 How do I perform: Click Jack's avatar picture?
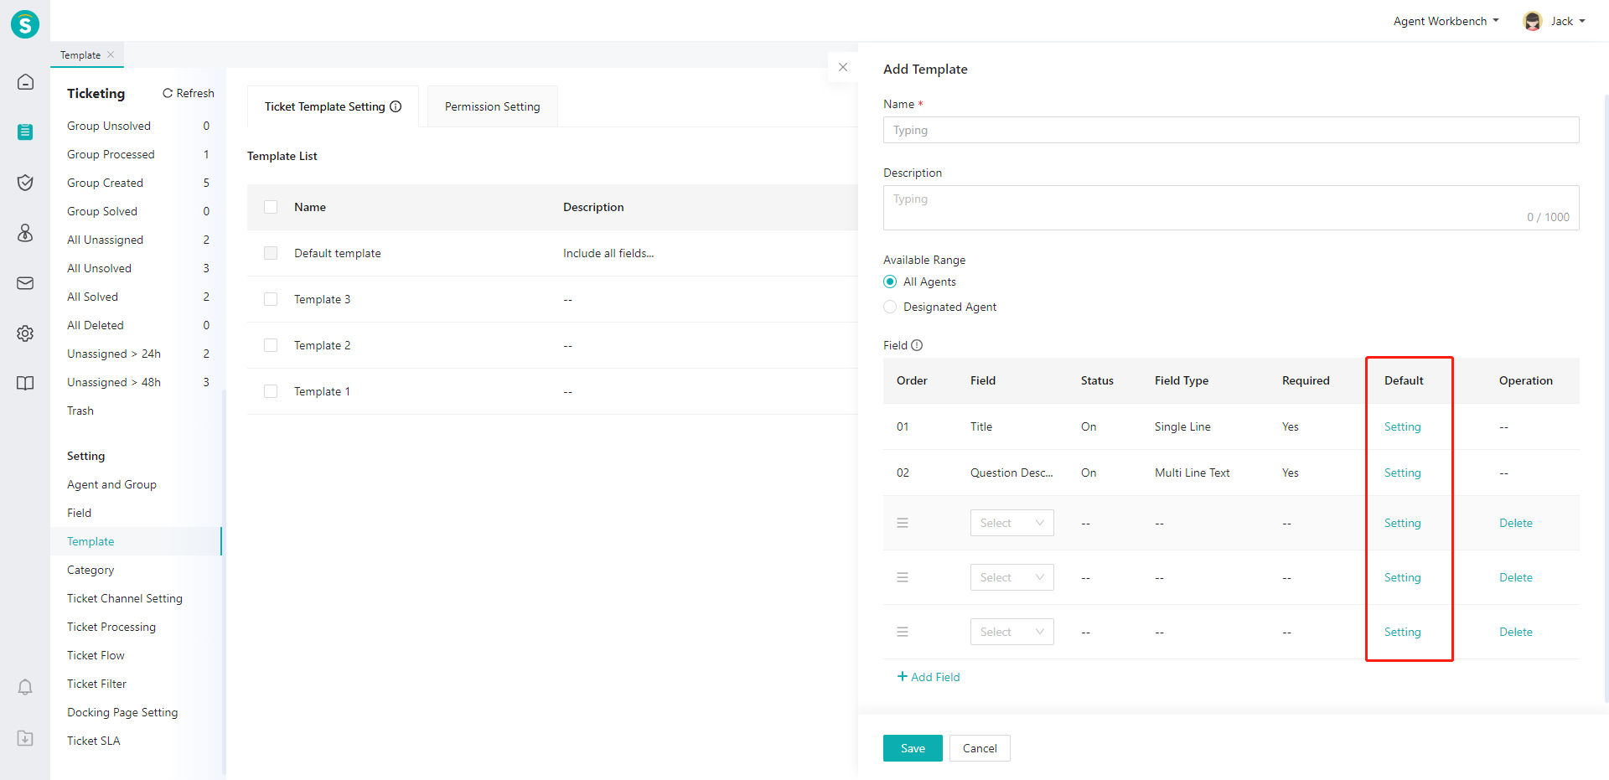1533,21
